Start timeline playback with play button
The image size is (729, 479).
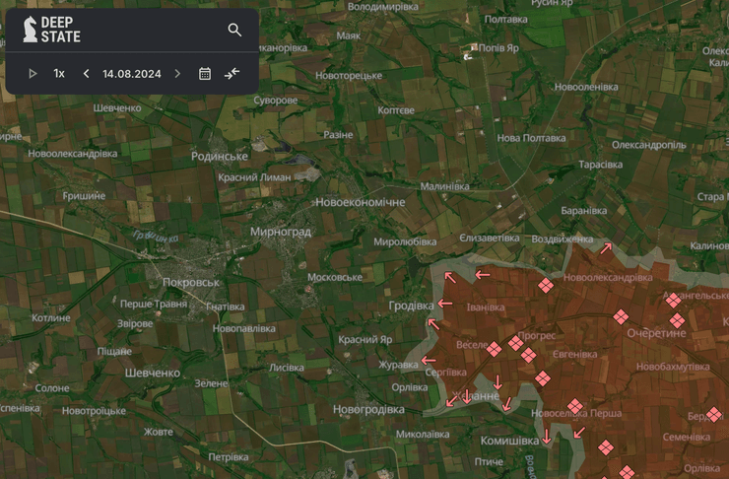pyautogui.click(x=33, y=74)
